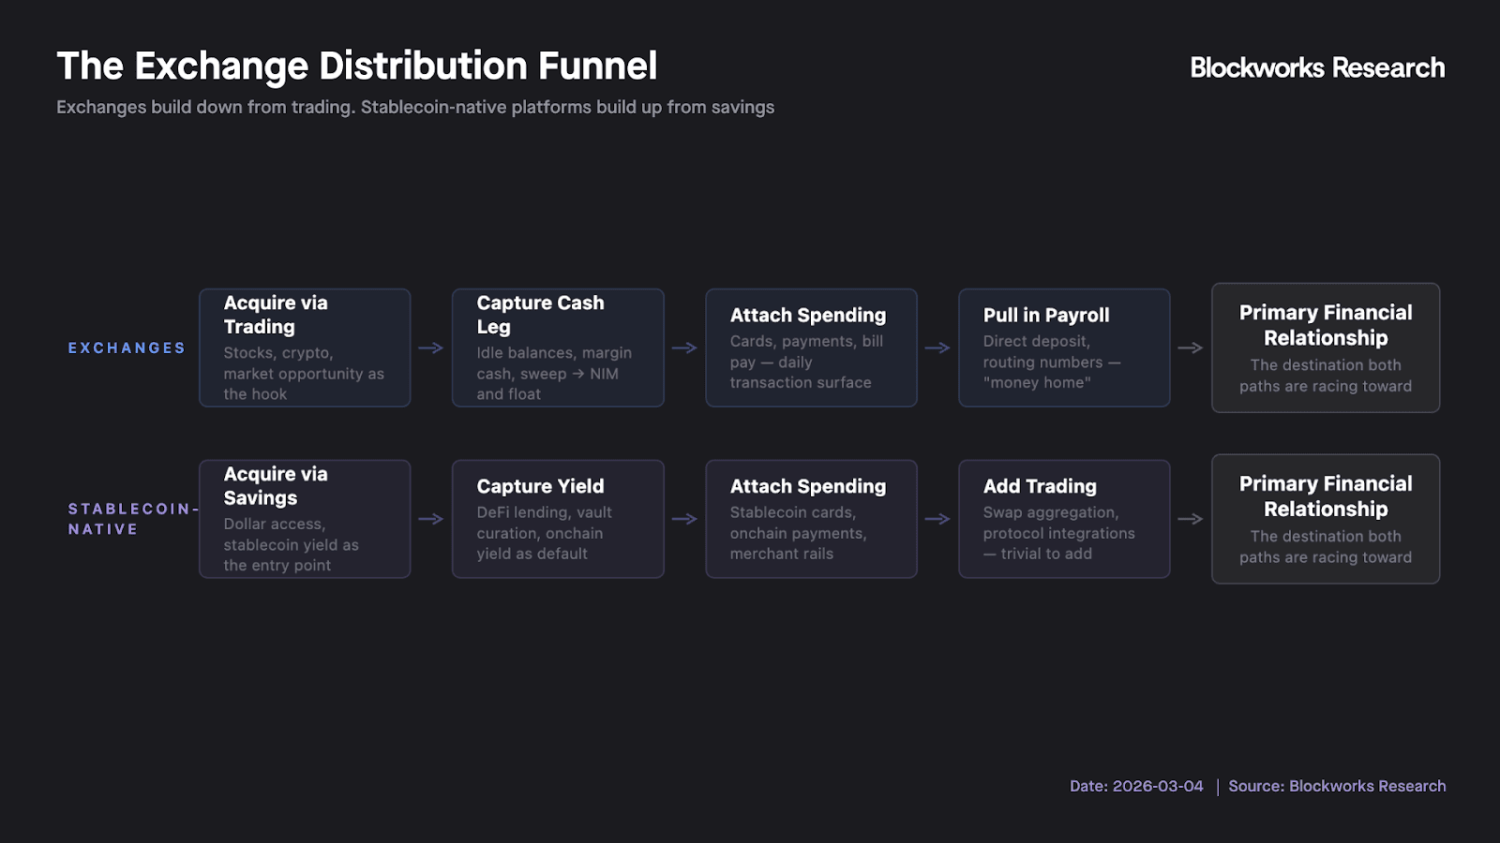
Task: Click arrow after Add Trading box
Action: coord(1191,519)
